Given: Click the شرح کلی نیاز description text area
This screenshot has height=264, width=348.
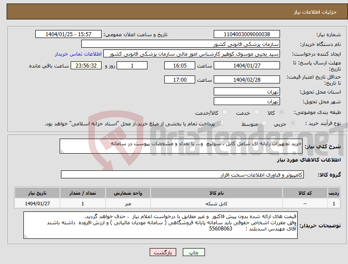Looking at the screenshot, I should tap(181, 146).
